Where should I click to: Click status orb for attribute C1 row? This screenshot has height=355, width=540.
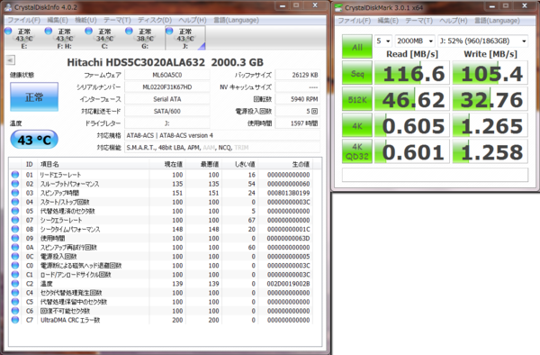click(x=15, y=274)
